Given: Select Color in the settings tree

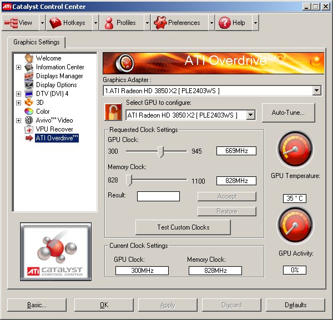Looking at the screenshot, I should point(43,111).
